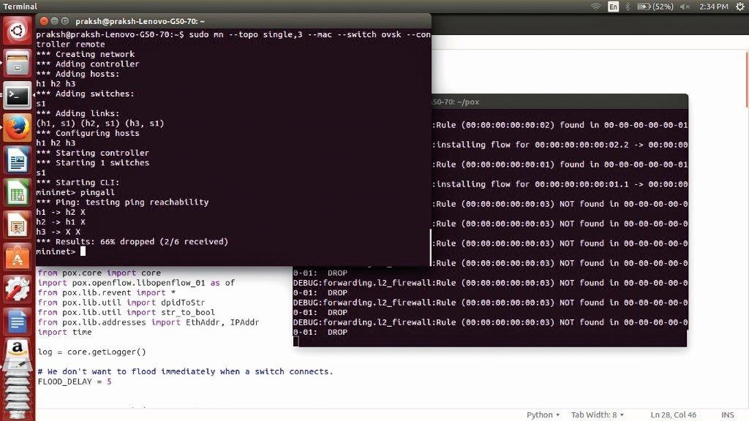Open battery indicator showing 52%
749x421 pixels.
(x=655, y=6)
